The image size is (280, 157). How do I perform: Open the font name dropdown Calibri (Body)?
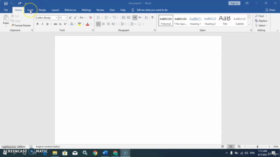(56, 17)
